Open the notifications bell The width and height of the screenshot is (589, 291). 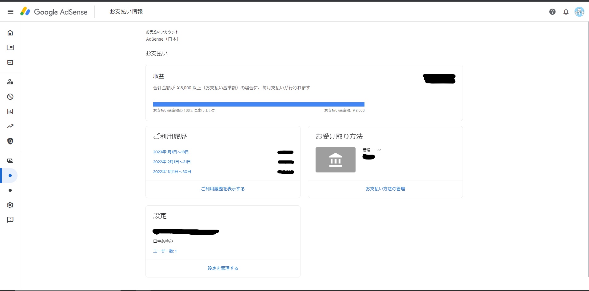566,12
